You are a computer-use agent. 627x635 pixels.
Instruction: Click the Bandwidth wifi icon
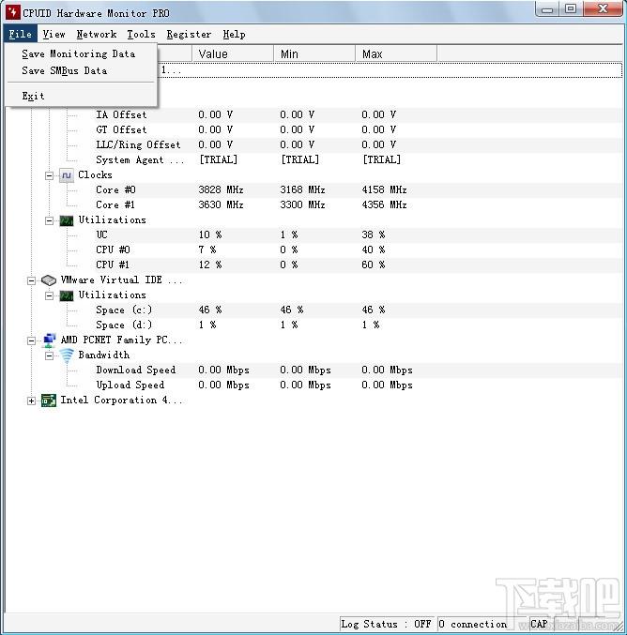pos(67,355)
